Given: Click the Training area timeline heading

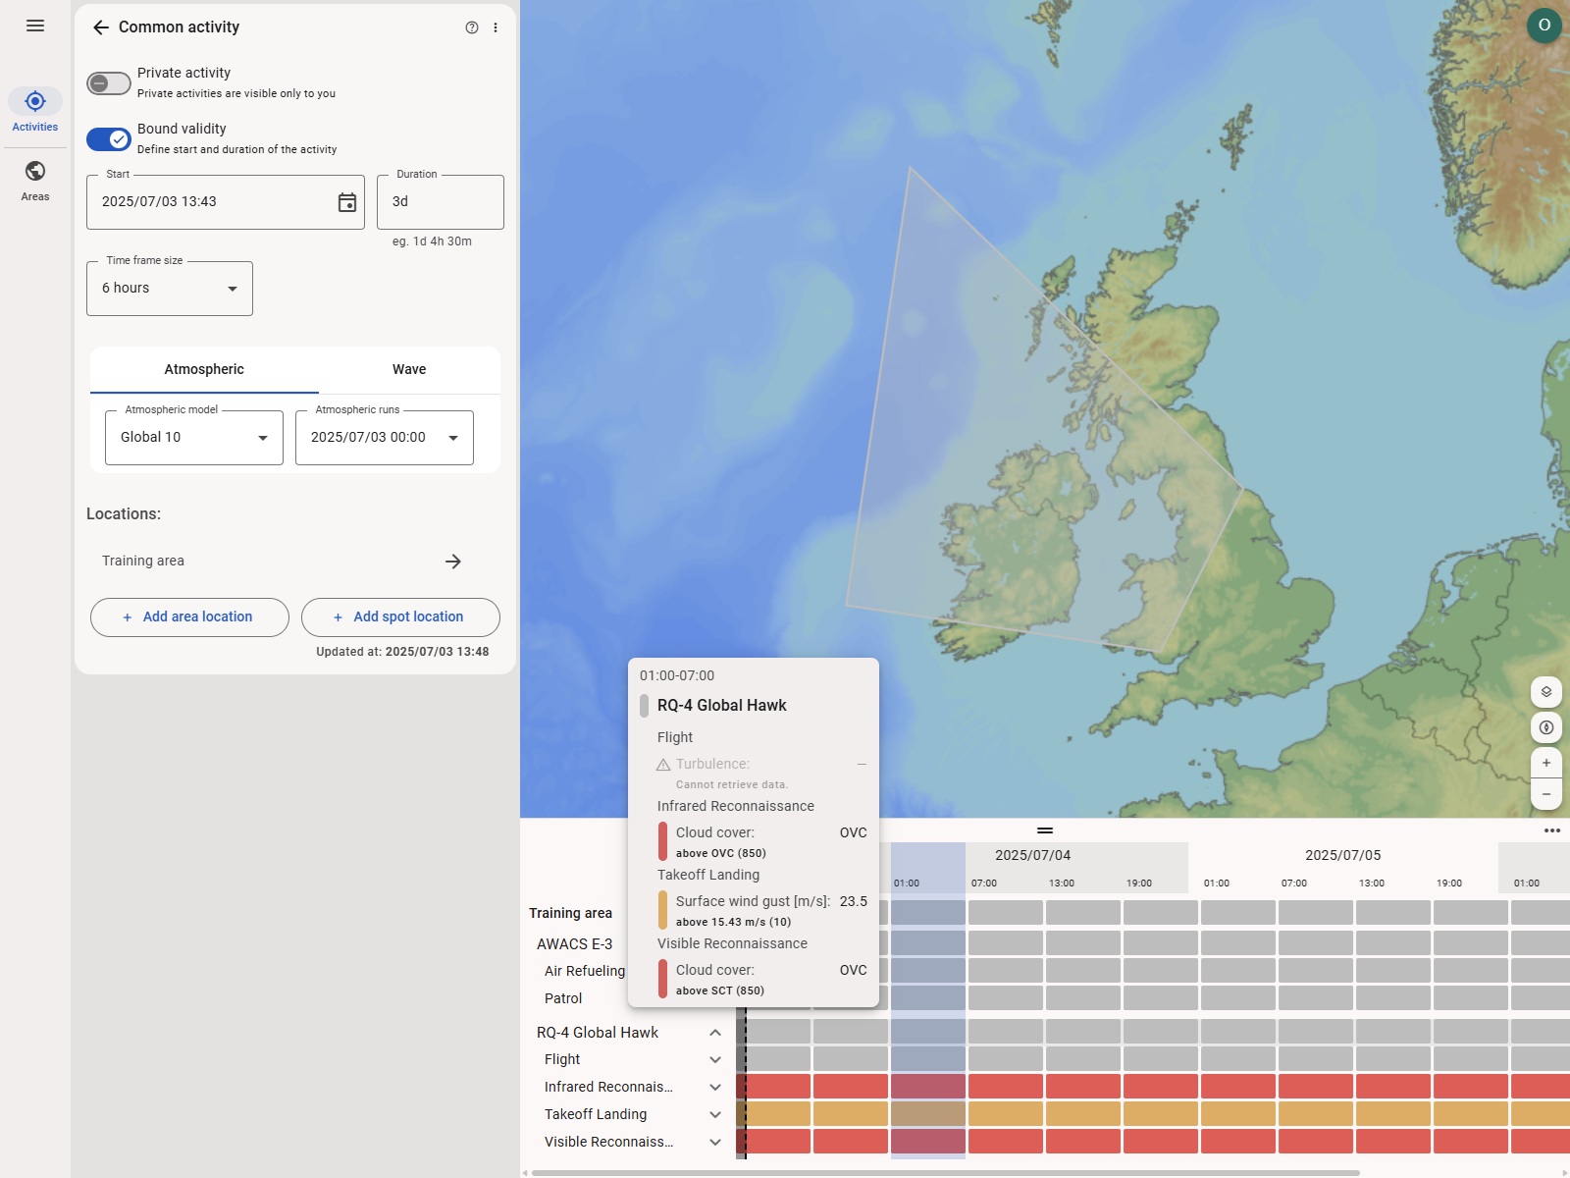Looking at the screenshot, I should [570, 914].
